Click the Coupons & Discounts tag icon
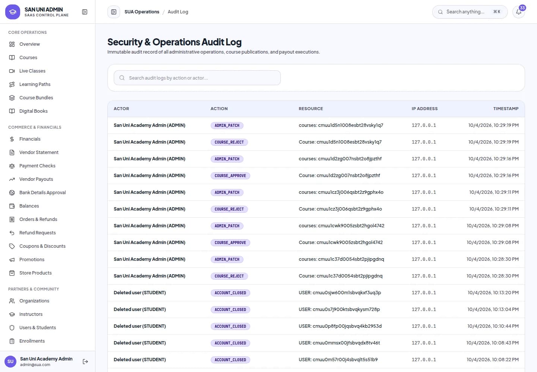537x372 pixels. click(x=12, y=246)
